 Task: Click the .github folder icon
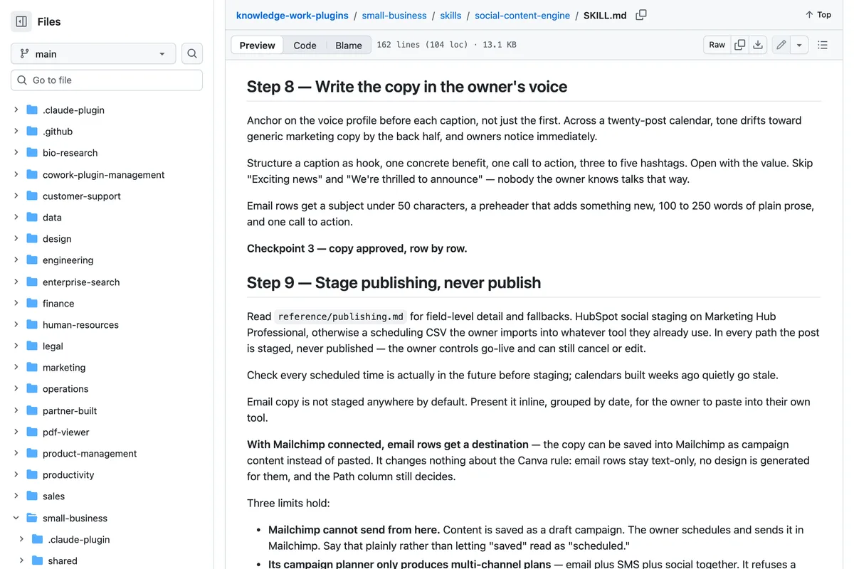click(32, 132)
